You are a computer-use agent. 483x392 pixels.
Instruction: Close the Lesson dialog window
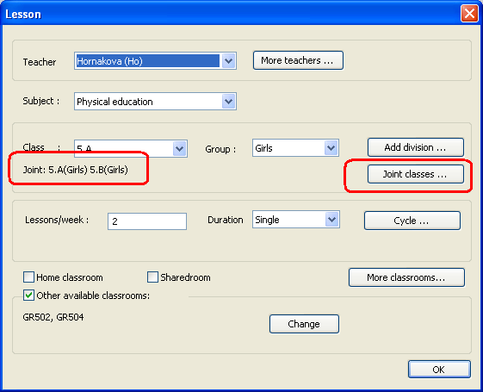[x=469, y=14]
